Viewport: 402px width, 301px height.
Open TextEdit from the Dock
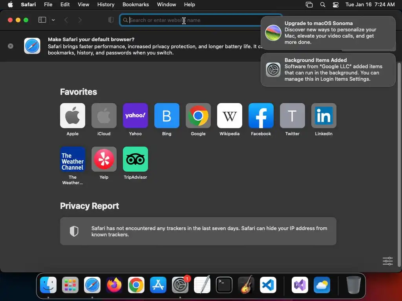(x=202, y=285)
